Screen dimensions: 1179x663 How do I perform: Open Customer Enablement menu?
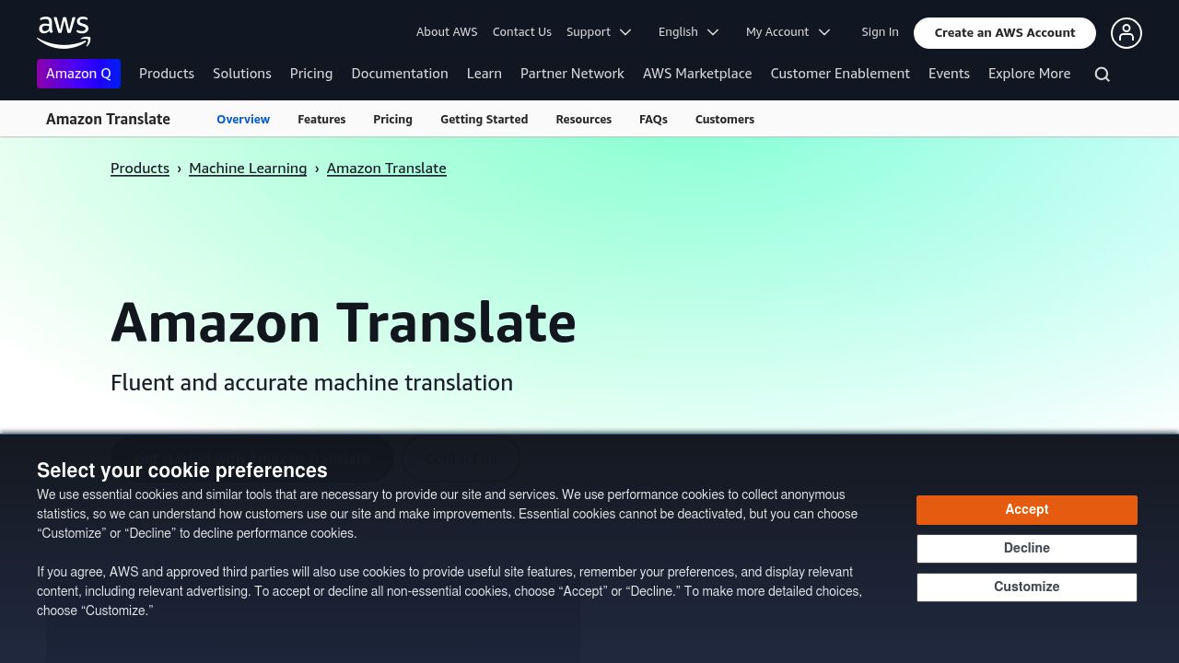point(840,74)
